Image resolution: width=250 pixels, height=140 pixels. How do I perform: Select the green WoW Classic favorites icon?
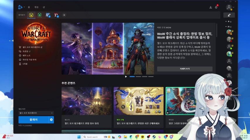click(40, 15)
